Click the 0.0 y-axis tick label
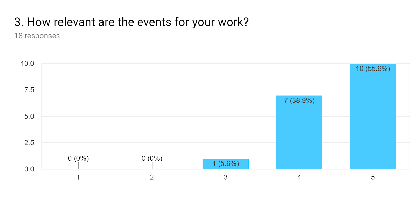Screen dimensions: 410x213 pos(29,169)
